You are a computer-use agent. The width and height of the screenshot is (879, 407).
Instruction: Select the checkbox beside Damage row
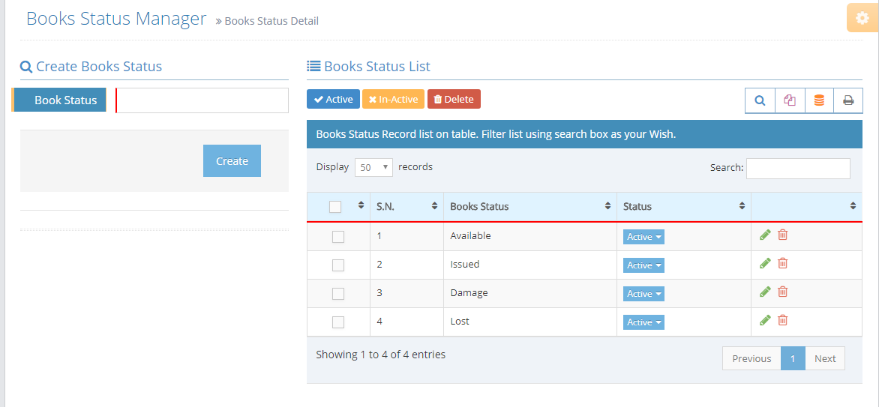(338, 294)
